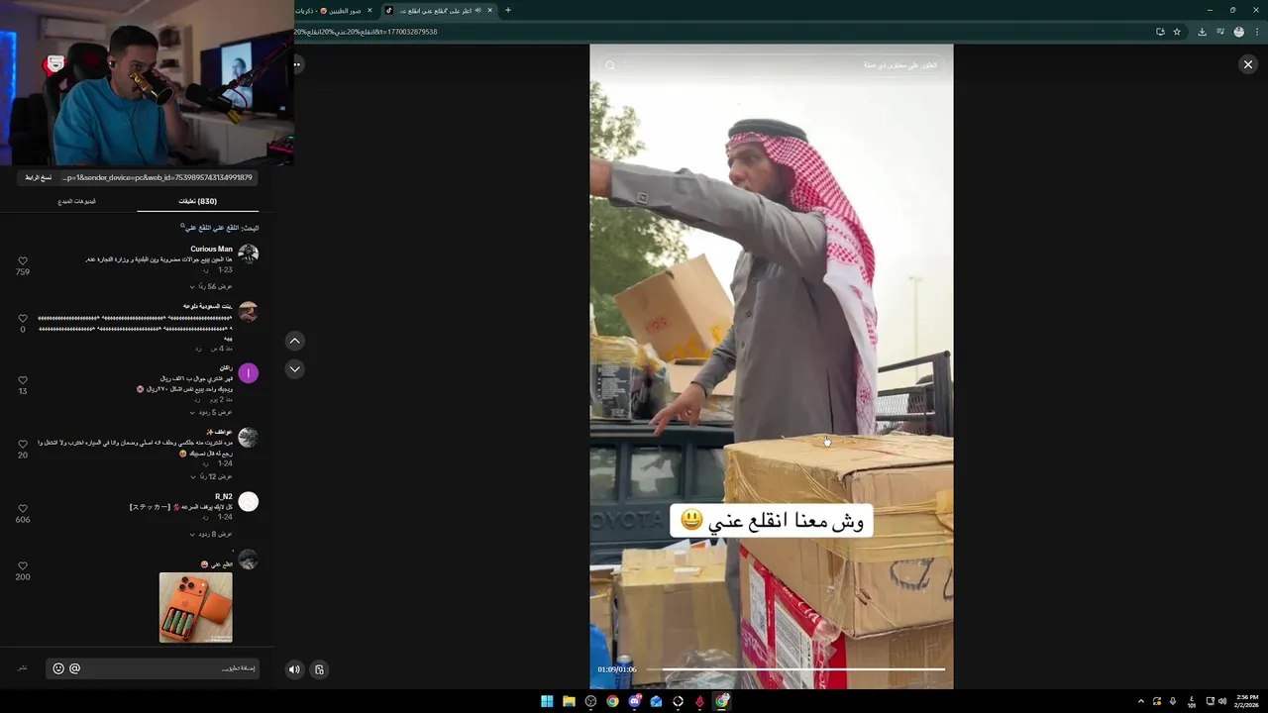Click the R_N2 username
The height and width of the screenshot is (713, 1268).
(224, 496)
